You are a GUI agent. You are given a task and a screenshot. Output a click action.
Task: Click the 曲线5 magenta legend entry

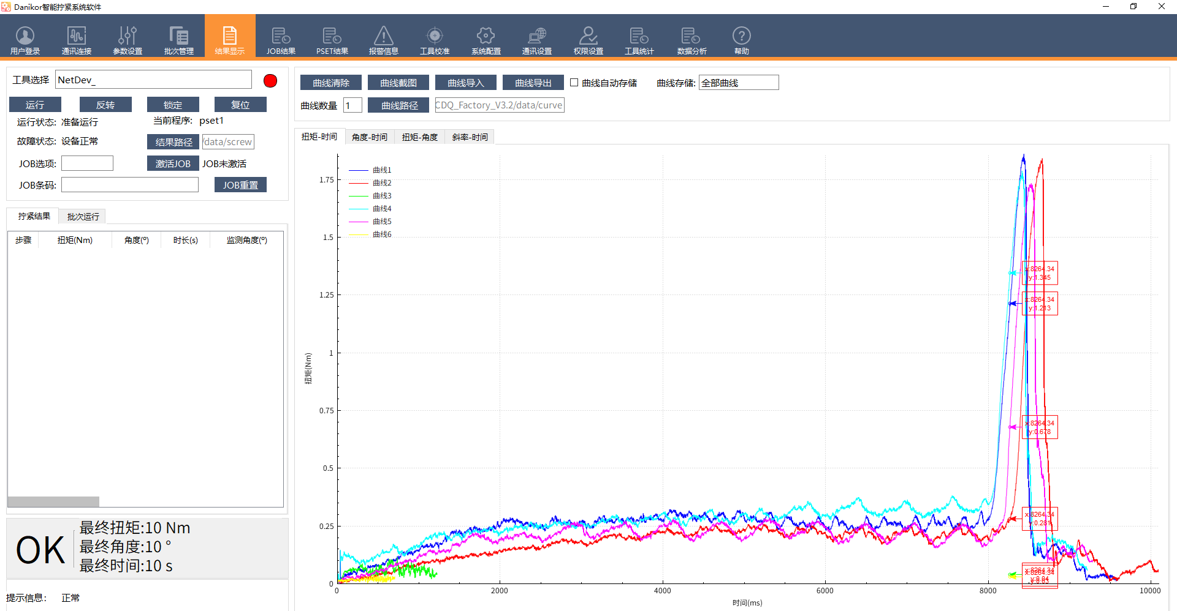coord(370,222)
